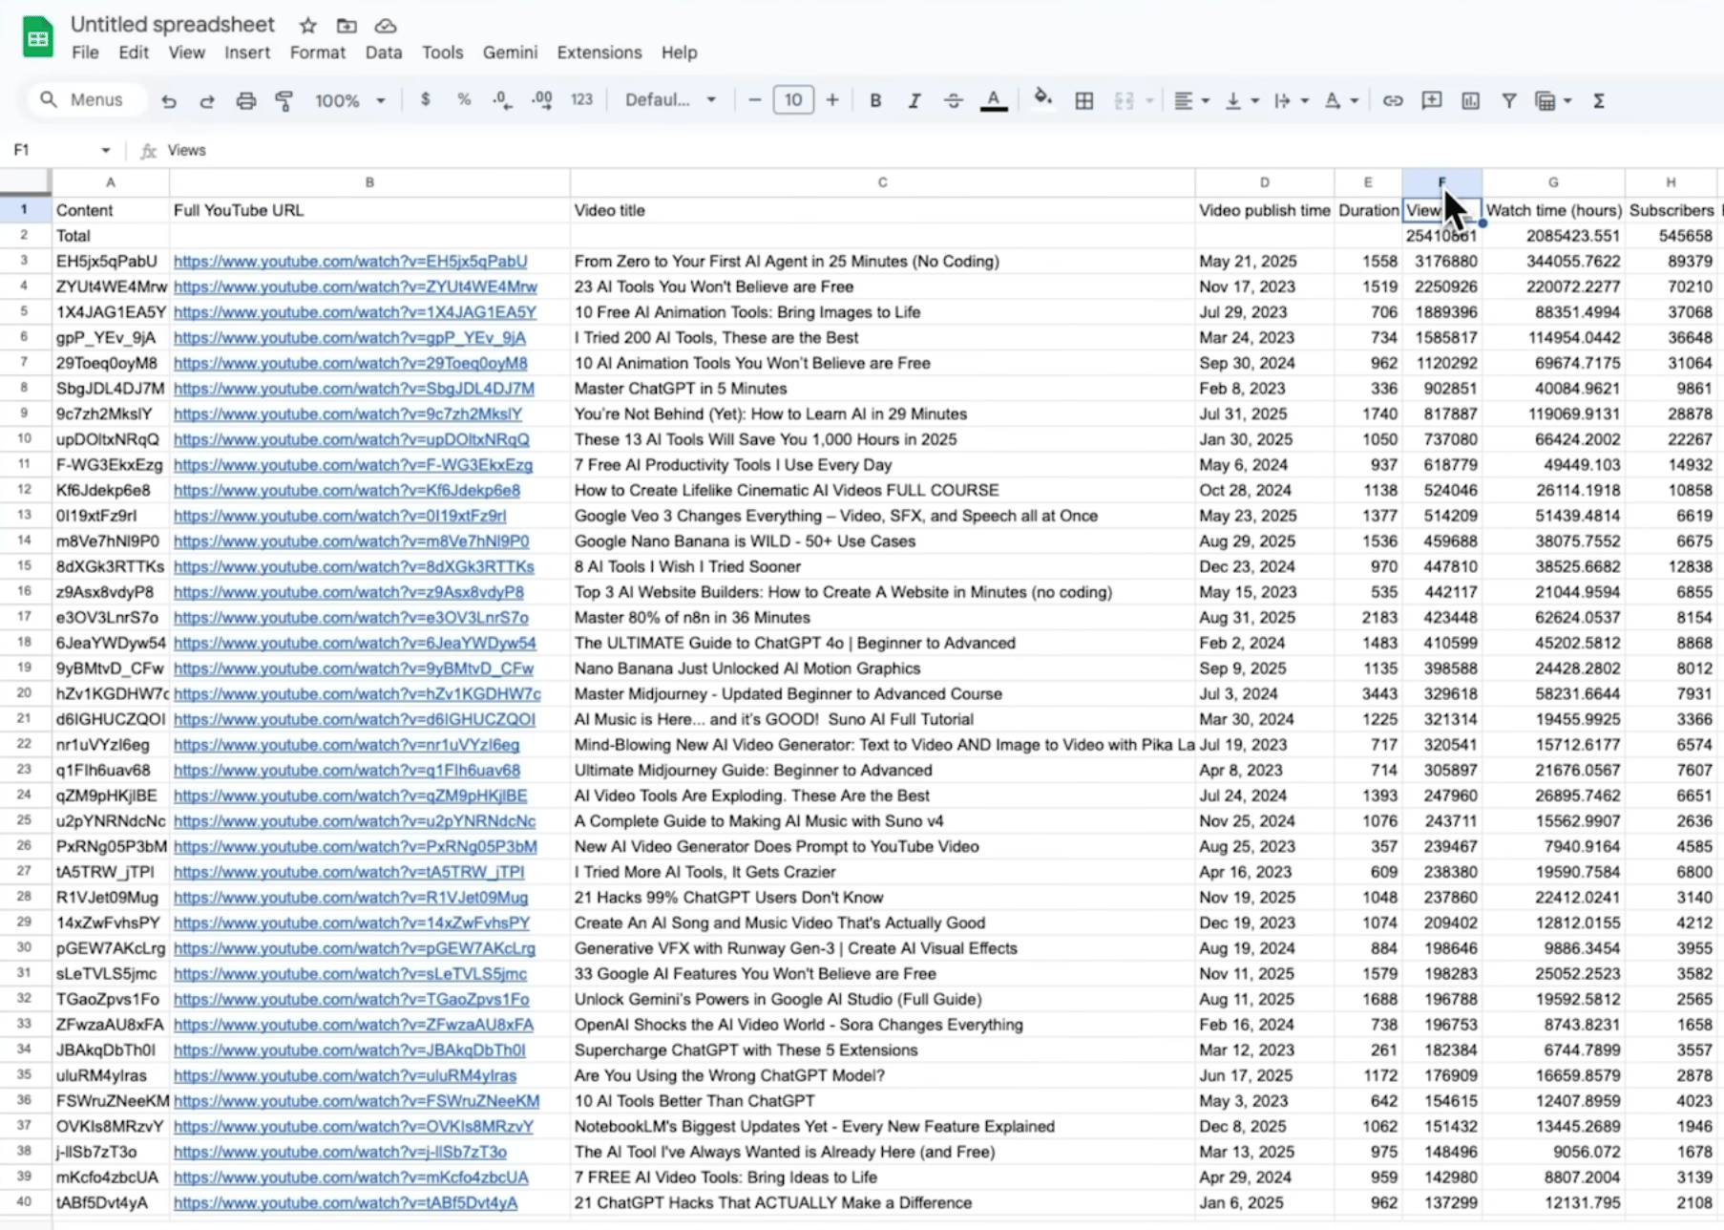This screenshot has height=1230, width=1724.
Task: Decrease decimal places
Action: 502,99
